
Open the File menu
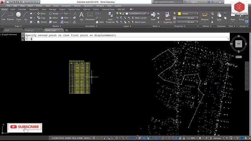9,6
